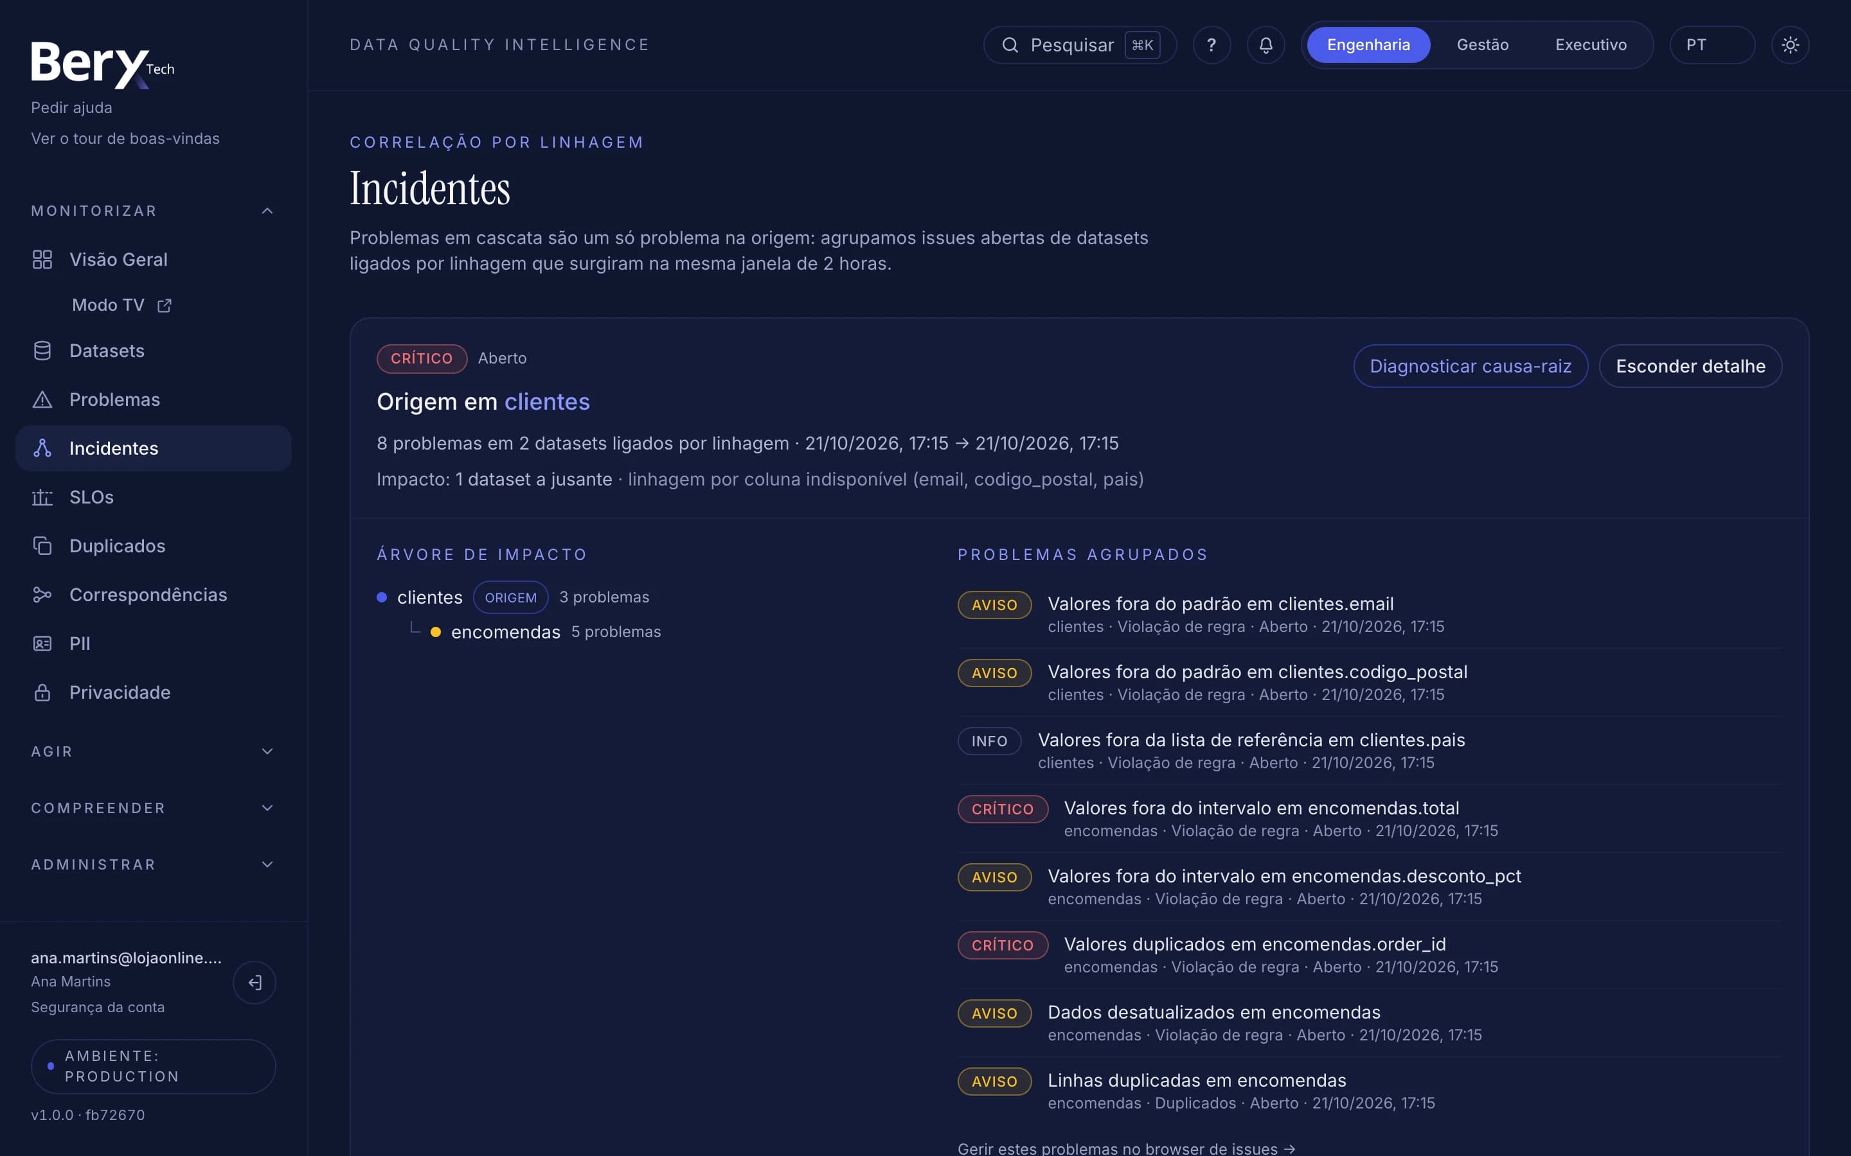Expand the AGIR section
Image resolution: width=1851 pixels, height=1156 pixels.
tap(153, 751)
